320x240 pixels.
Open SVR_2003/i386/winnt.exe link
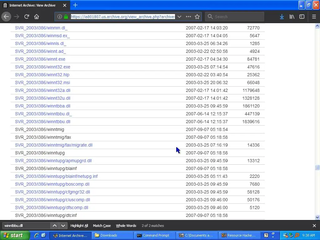pyautogui.click(x=40, y=59)
